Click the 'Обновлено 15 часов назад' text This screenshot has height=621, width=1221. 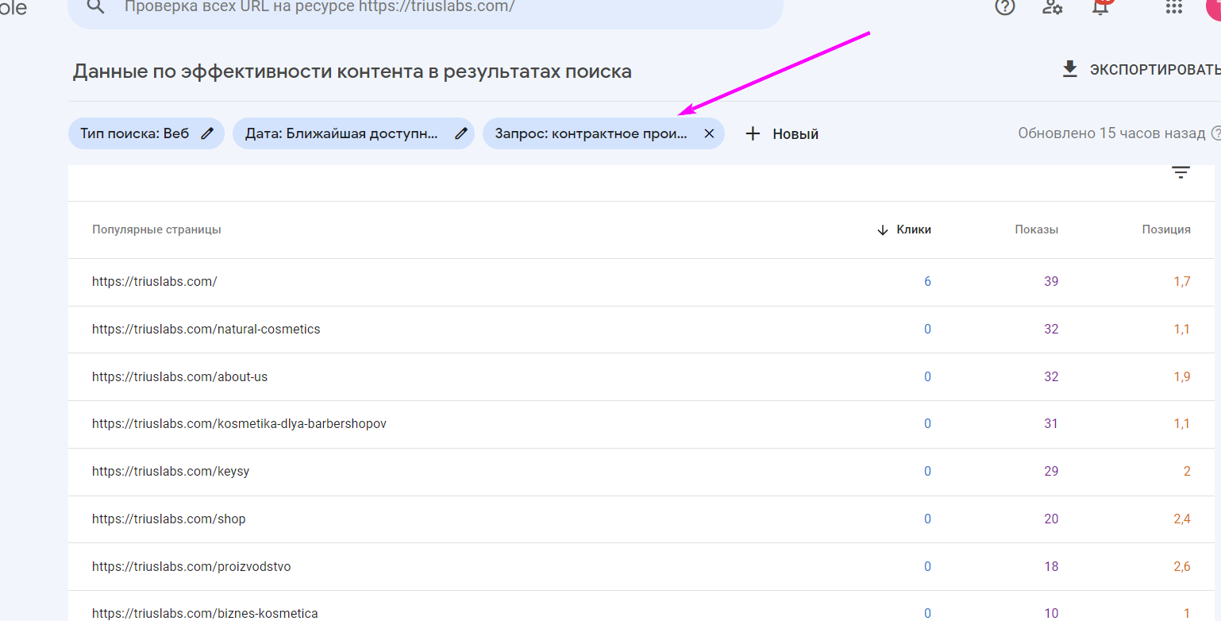pos(1111,133)
